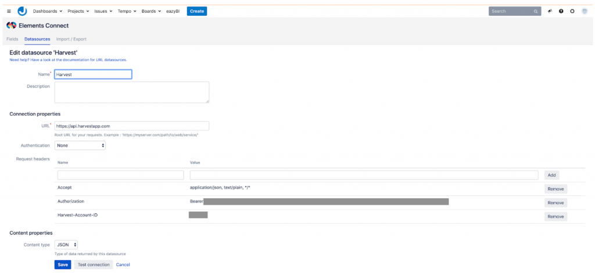The image size is (595, 273).
Task: Expand the Issues menu
Action: point(103,12)
